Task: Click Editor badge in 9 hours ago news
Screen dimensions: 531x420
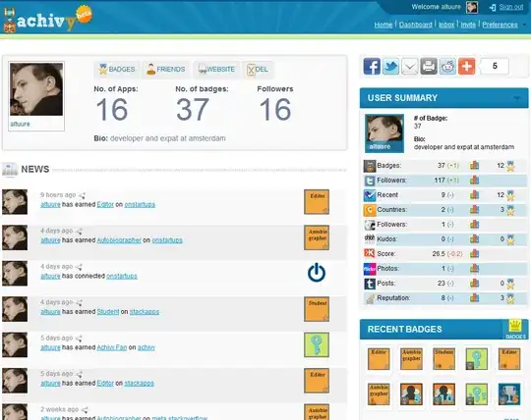Action: pos(317,202)
